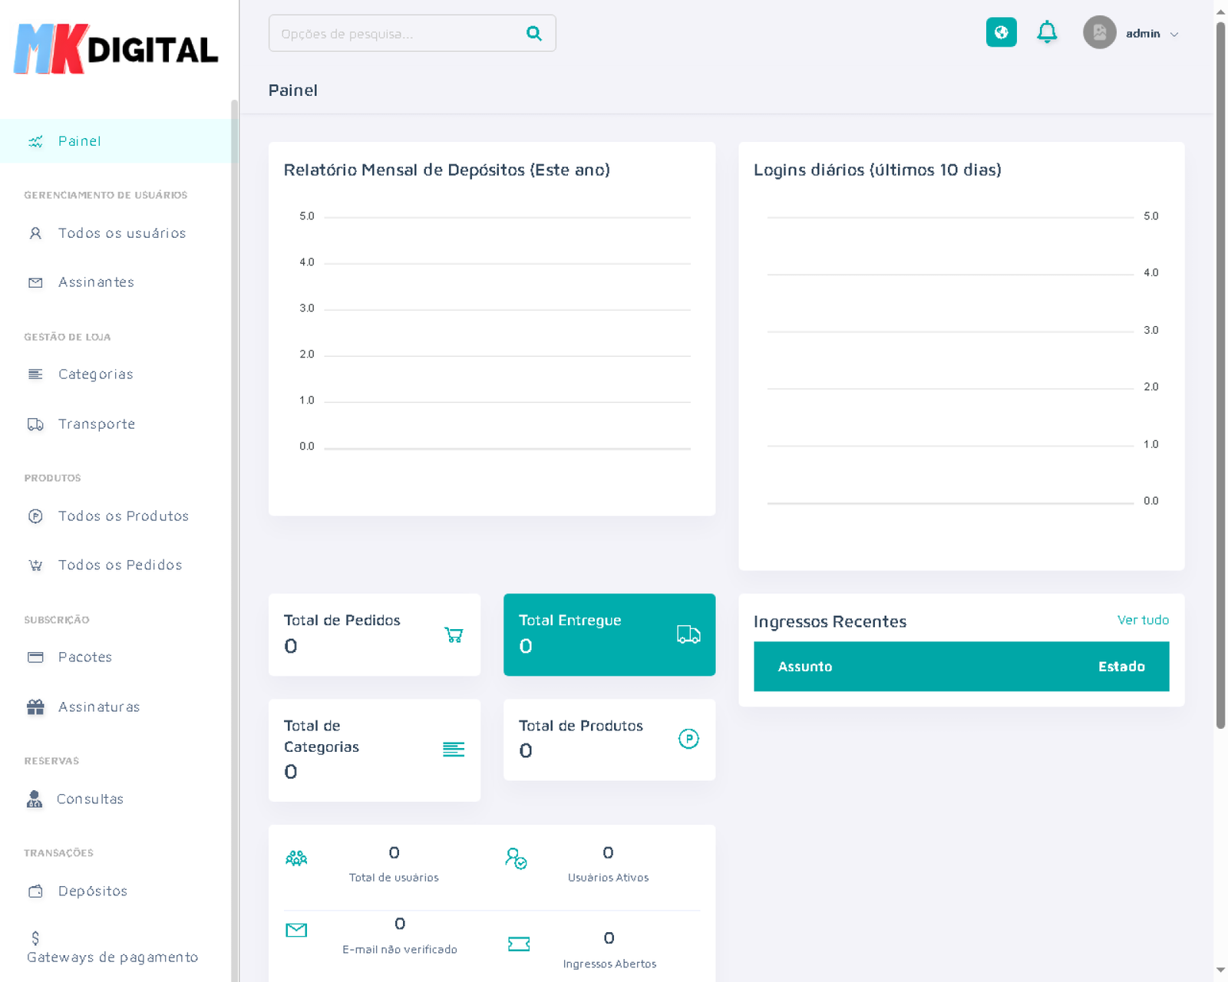Click the envelope icon for unverified emails
Screen dimensions: 1228x982
point(296,931)
